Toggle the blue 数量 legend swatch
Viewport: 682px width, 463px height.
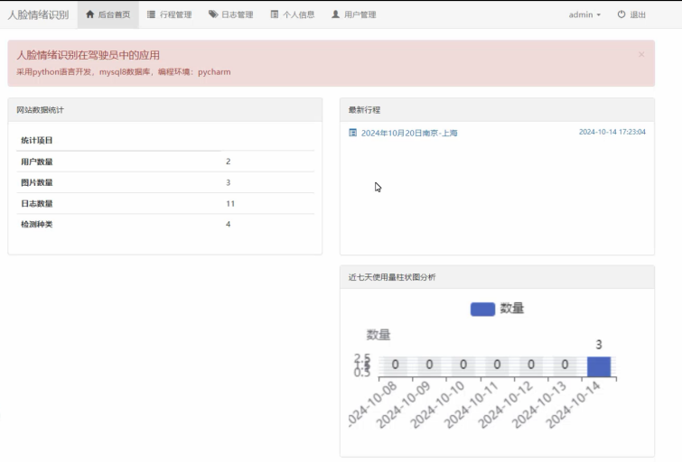482,309
